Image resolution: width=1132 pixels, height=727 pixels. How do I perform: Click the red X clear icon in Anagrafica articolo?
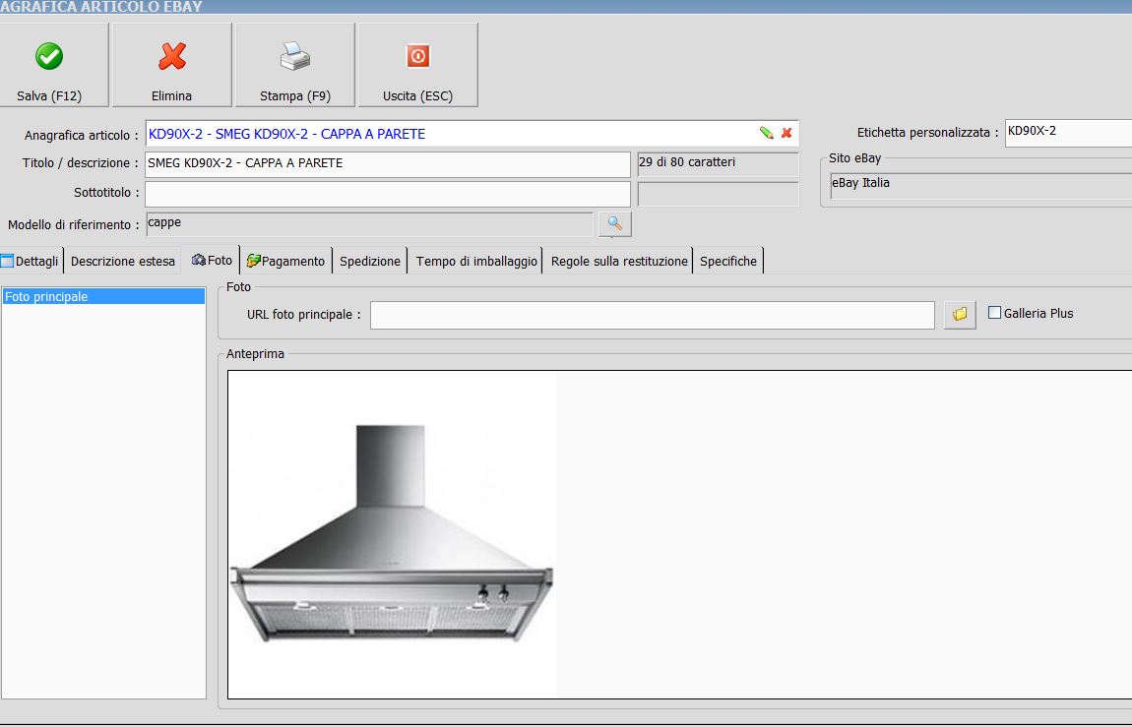pyautogui.click(x=786, y=133)
